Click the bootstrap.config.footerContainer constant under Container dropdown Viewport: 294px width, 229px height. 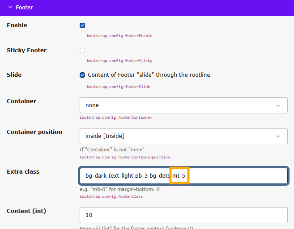pyautogui.click(x=115, y=117)
